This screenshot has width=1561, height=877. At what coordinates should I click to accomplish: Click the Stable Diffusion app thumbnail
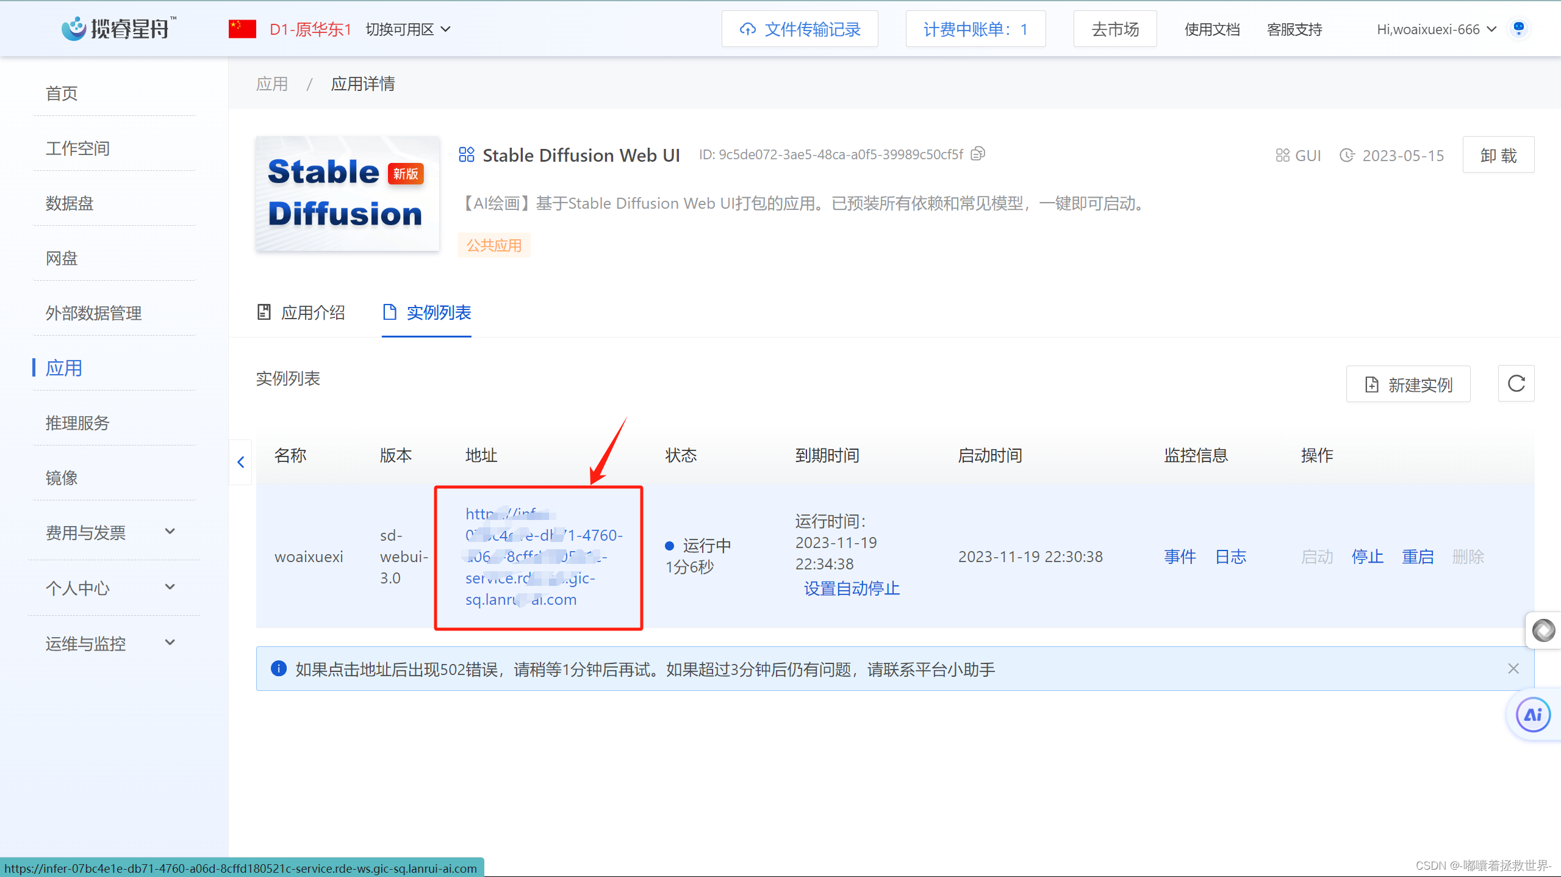(347, 193)
